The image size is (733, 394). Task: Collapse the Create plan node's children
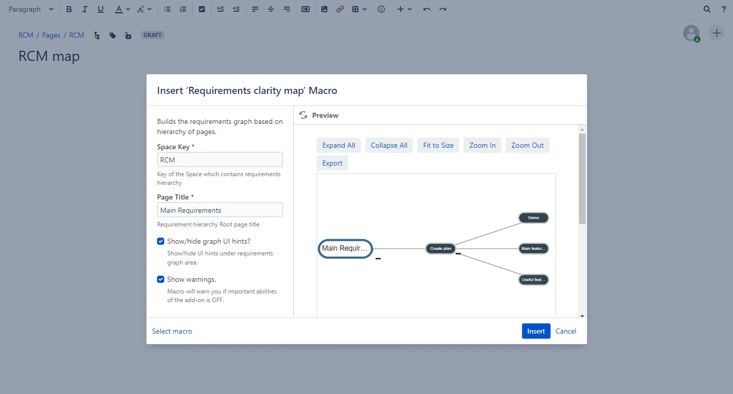pyautogui.click(x=458, y=254)
